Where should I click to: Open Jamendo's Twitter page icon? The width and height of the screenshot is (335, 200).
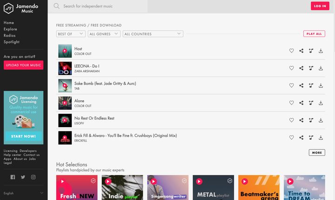[23, 177]
